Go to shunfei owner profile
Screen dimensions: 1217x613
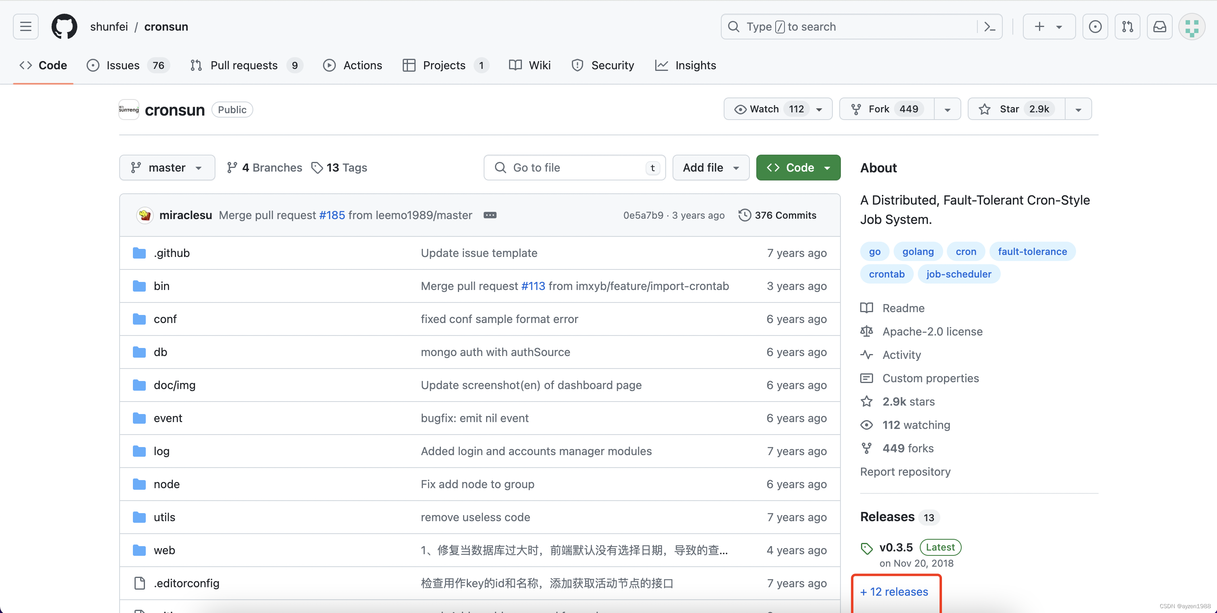click(109, 27)
